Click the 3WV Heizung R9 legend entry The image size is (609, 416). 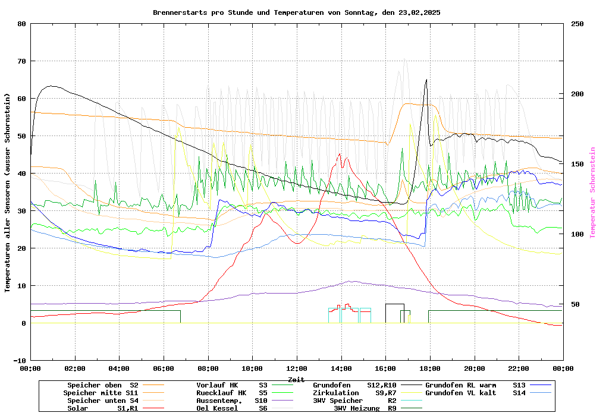(365, 408)
